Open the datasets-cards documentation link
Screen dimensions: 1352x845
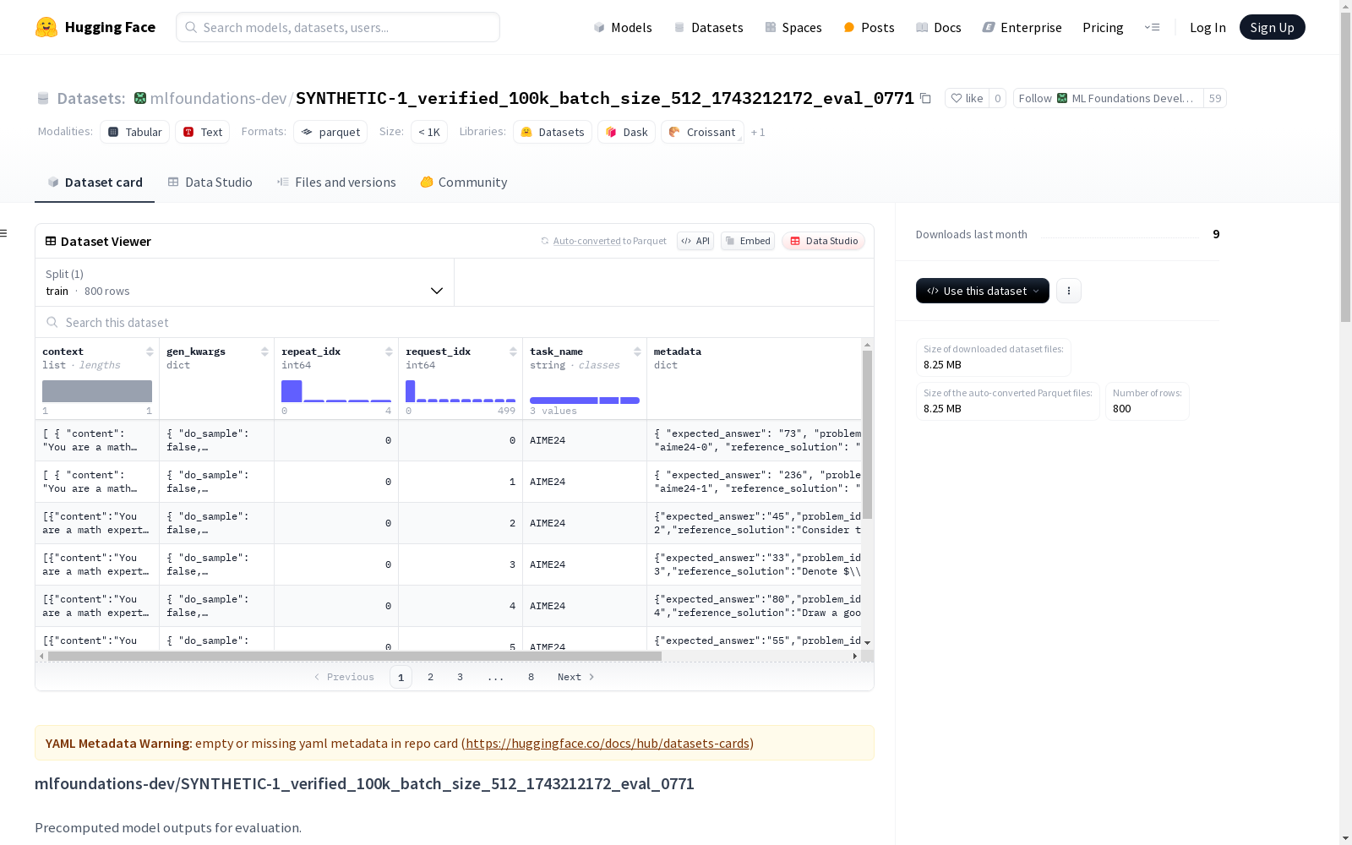[608, 744]
